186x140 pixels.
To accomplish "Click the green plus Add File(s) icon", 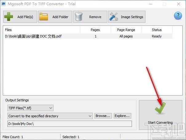I will tap(9, 17).
